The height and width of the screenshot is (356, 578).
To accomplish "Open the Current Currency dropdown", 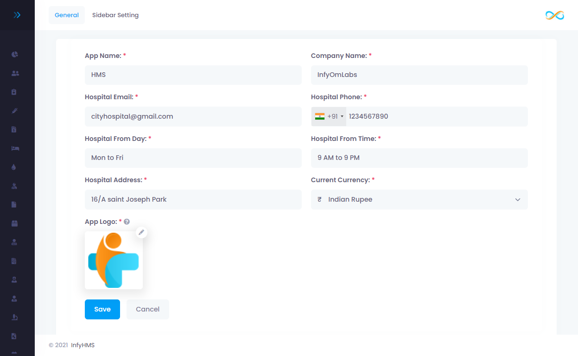I will pyautogui.click(x=419, y=199).
